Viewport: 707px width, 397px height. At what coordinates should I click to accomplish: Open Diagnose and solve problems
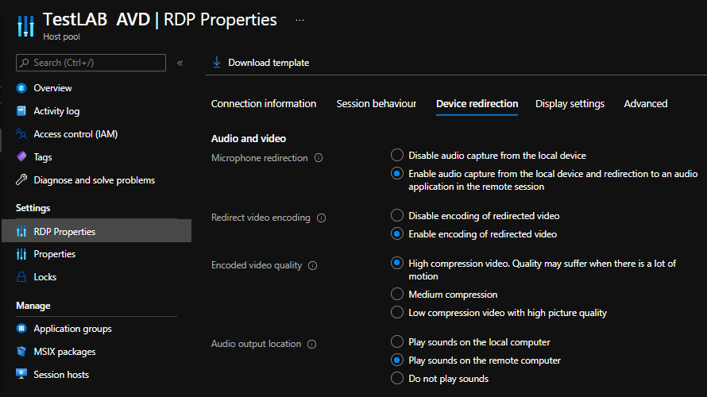pyautogui.click(x=95, y=180)
